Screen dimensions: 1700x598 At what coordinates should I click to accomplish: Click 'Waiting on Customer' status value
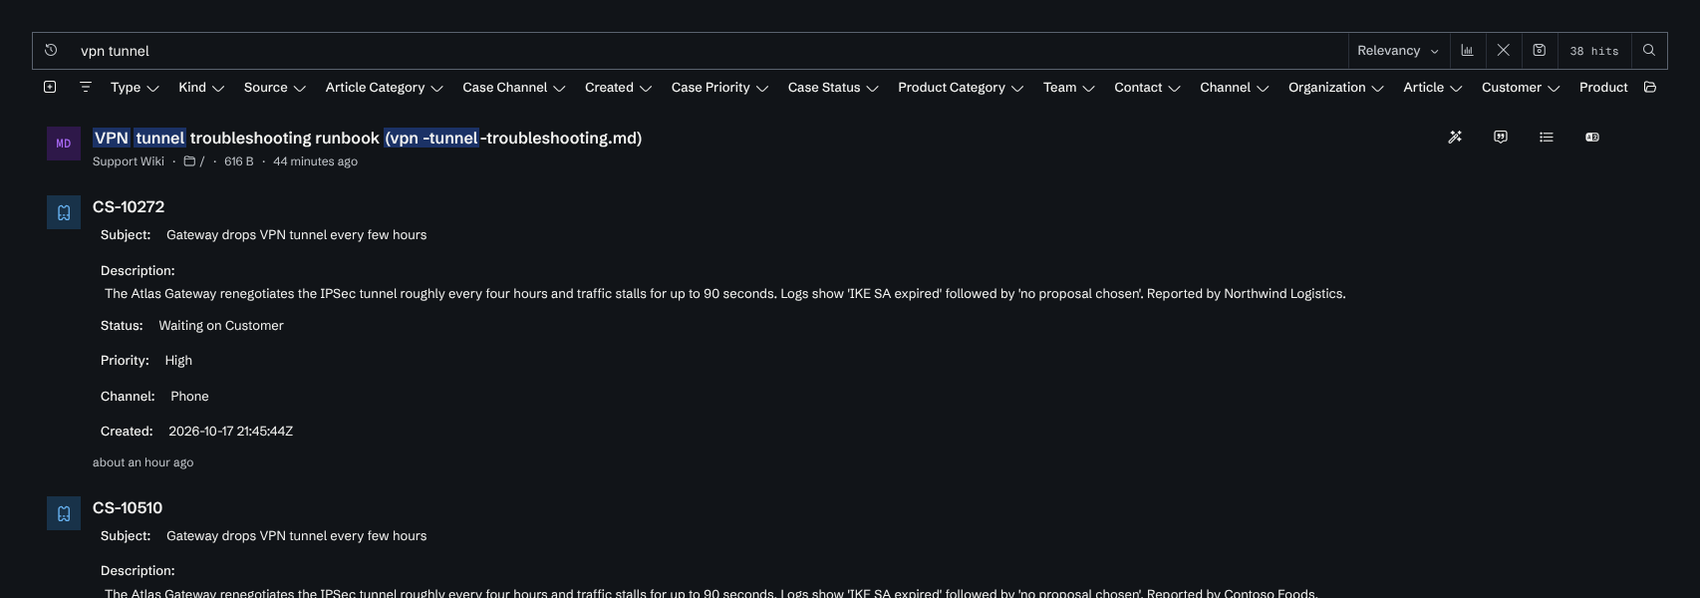221,326
